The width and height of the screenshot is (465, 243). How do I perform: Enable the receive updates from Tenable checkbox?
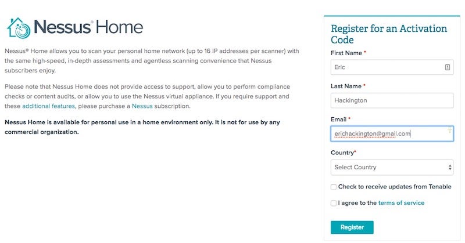333,187
